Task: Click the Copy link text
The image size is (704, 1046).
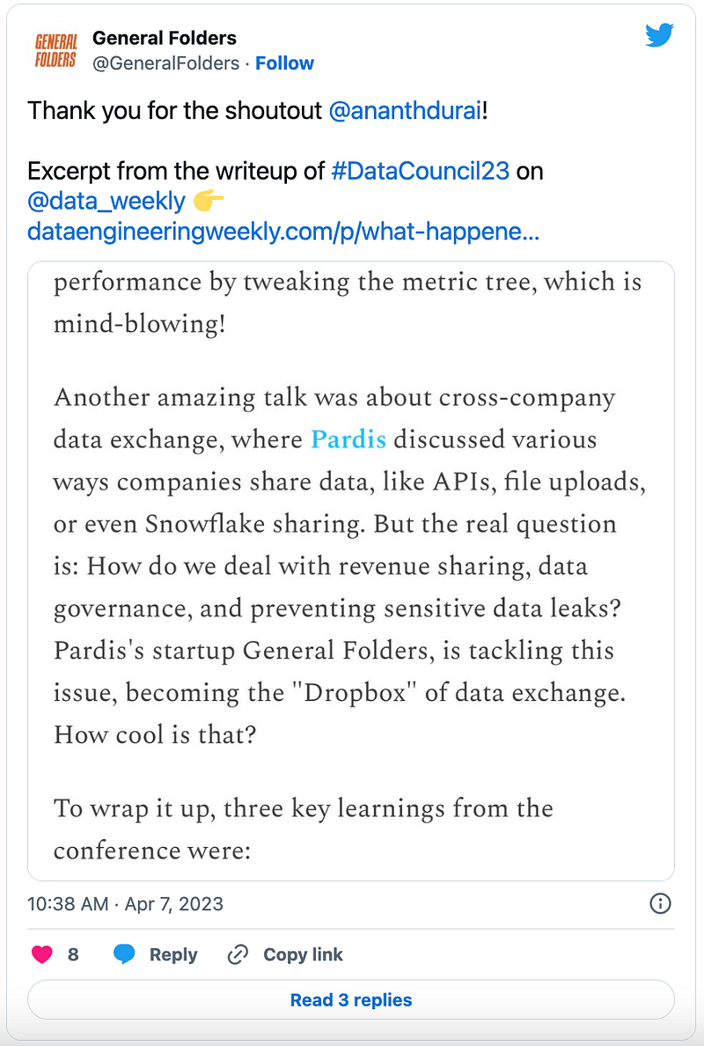Action: (304, 954)
